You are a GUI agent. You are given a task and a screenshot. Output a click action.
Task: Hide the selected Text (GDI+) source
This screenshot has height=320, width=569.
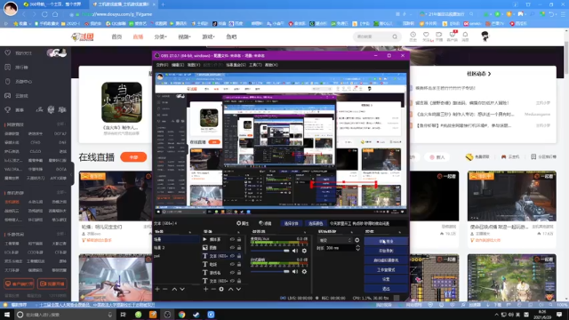(x=232, y=256)
